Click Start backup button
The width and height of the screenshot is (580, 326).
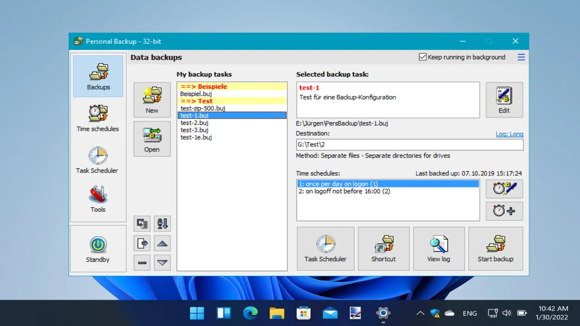point(495,249)
